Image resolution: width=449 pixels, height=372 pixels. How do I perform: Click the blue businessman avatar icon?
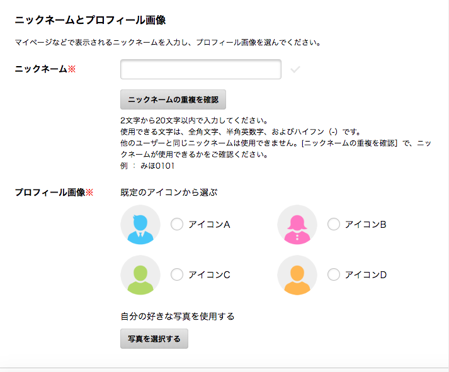click(140, 225)
